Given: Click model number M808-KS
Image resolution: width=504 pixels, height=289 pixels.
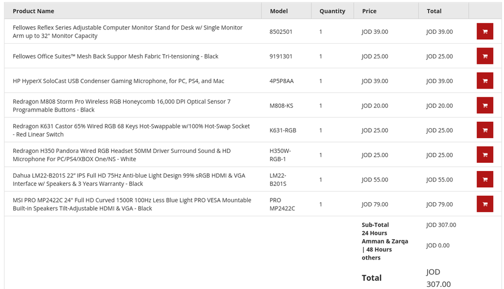Looking at the screenshot, I should 281,105.
